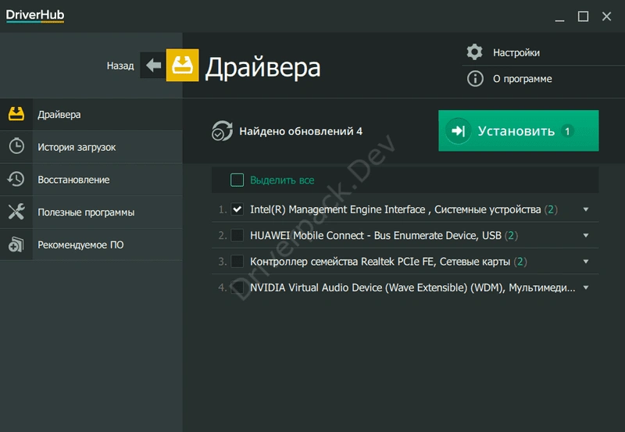
Task: Select NVIDIA Virtual Audio Device row text
Action: 412,287
